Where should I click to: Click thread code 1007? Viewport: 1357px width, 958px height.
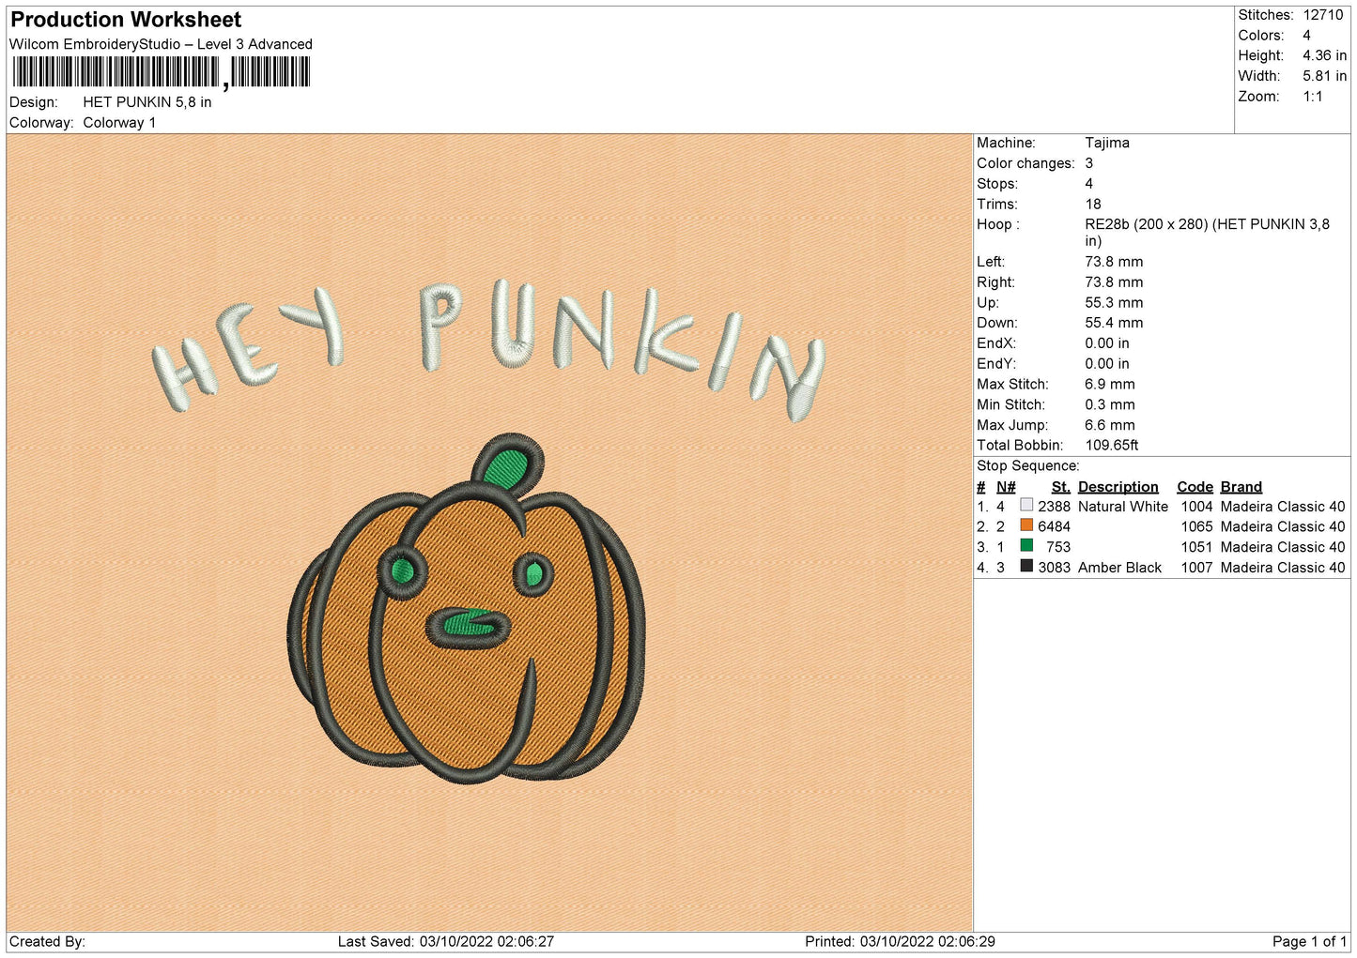(1196, 568)
